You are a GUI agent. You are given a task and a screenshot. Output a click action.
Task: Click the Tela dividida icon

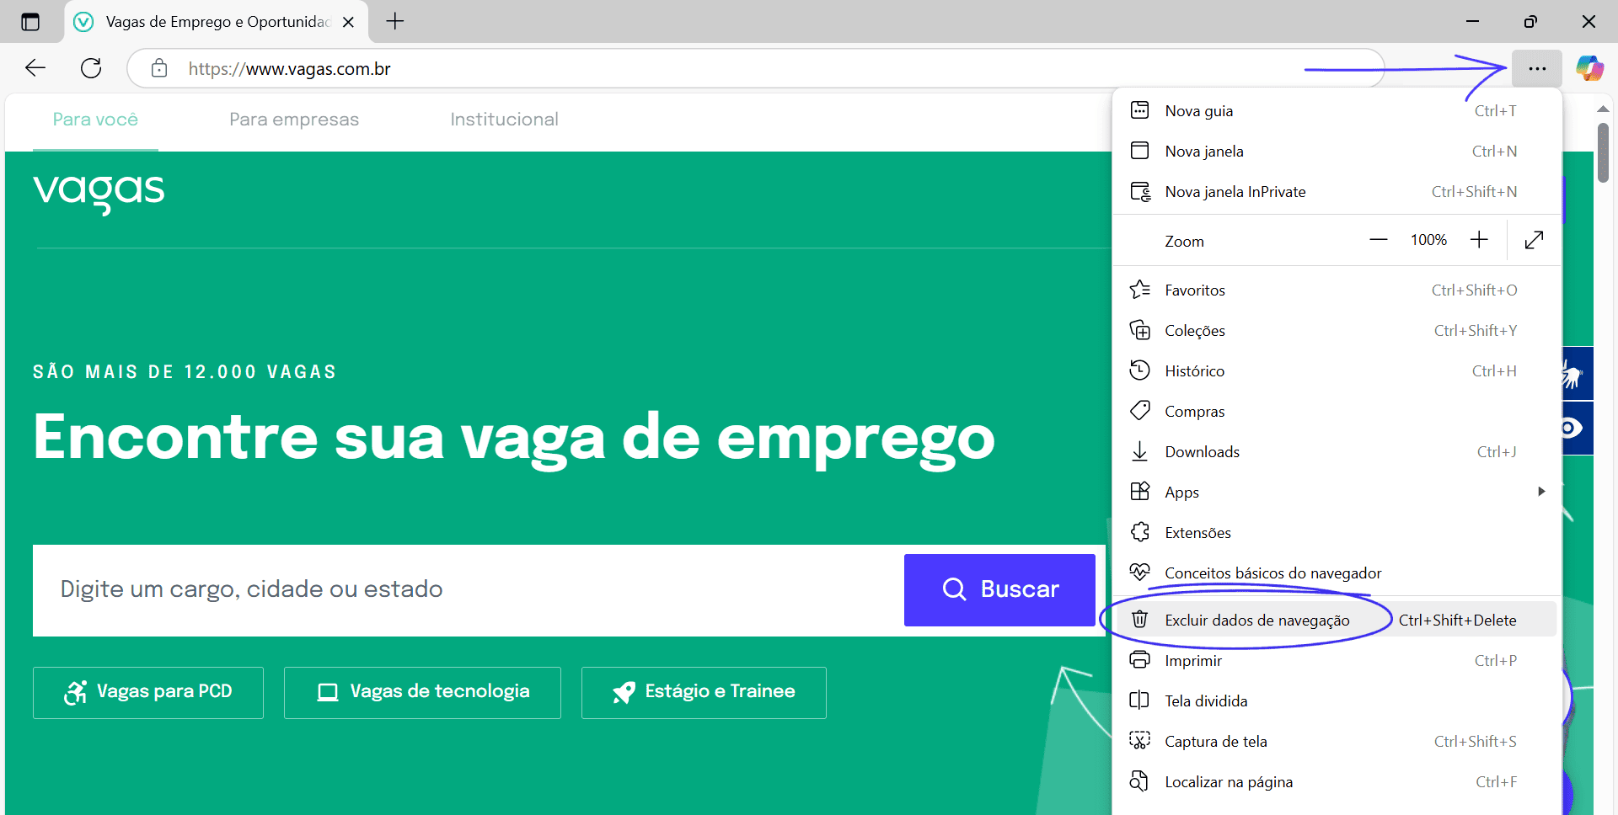1139,700
